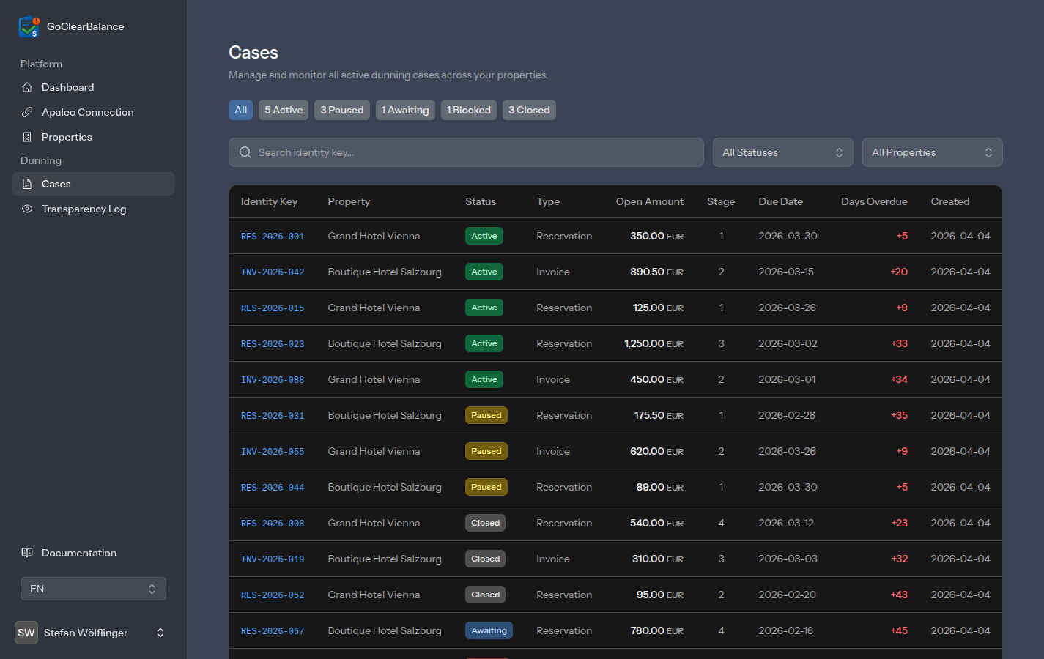Filter by 1 Awaiting case
The height and width of the screenshot is (659, 1044).
click(x=405, y=110)
